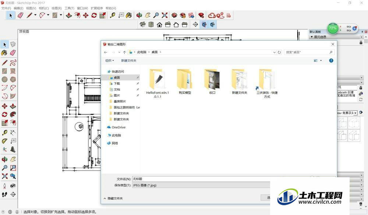Click 新建文件夹 button in dialog toolbar
This screenshot has width=368, height=215.
coord(128,61)
